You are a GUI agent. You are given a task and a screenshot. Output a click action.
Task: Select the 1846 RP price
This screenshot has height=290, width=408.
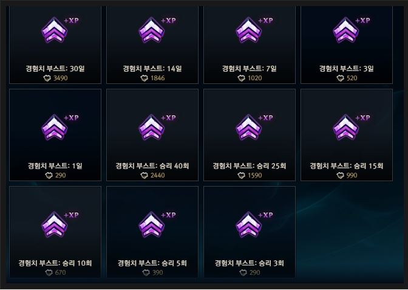coord(157,78)
